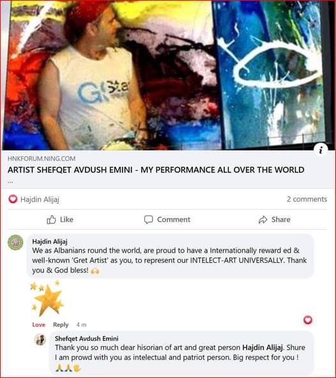
Task: Open Hajdin Alijaj's profile avatar
Action: coord(15,242)
